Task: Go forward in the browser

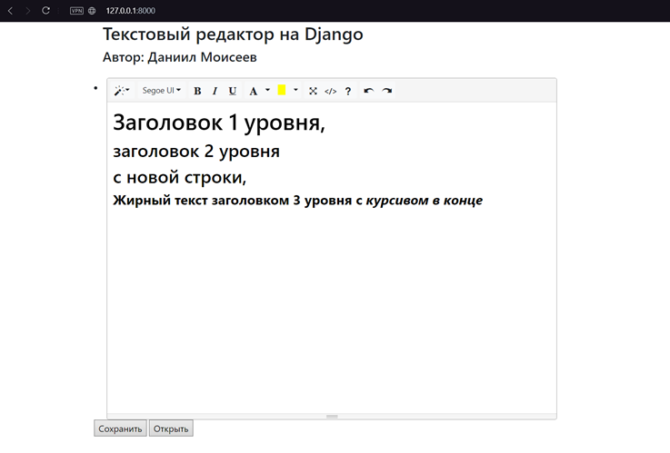Action: coord(28,11)
